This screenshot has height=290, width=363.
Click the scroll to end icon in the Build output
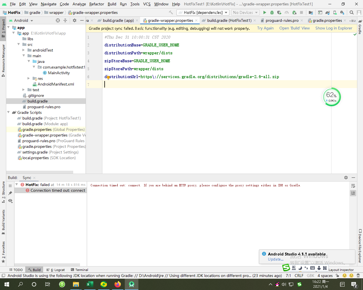point(353,193)
